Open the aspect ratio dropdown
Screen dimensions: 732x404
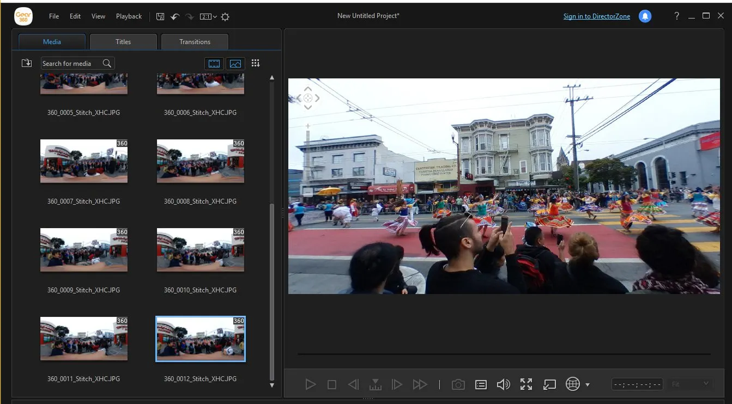click(208, 17)
